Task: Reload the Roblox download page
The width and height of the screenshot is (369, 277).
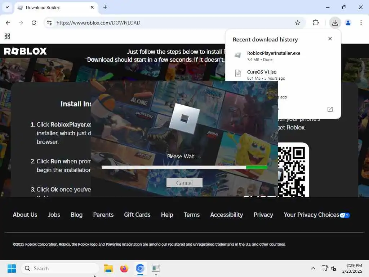Action: click(34, 23)
